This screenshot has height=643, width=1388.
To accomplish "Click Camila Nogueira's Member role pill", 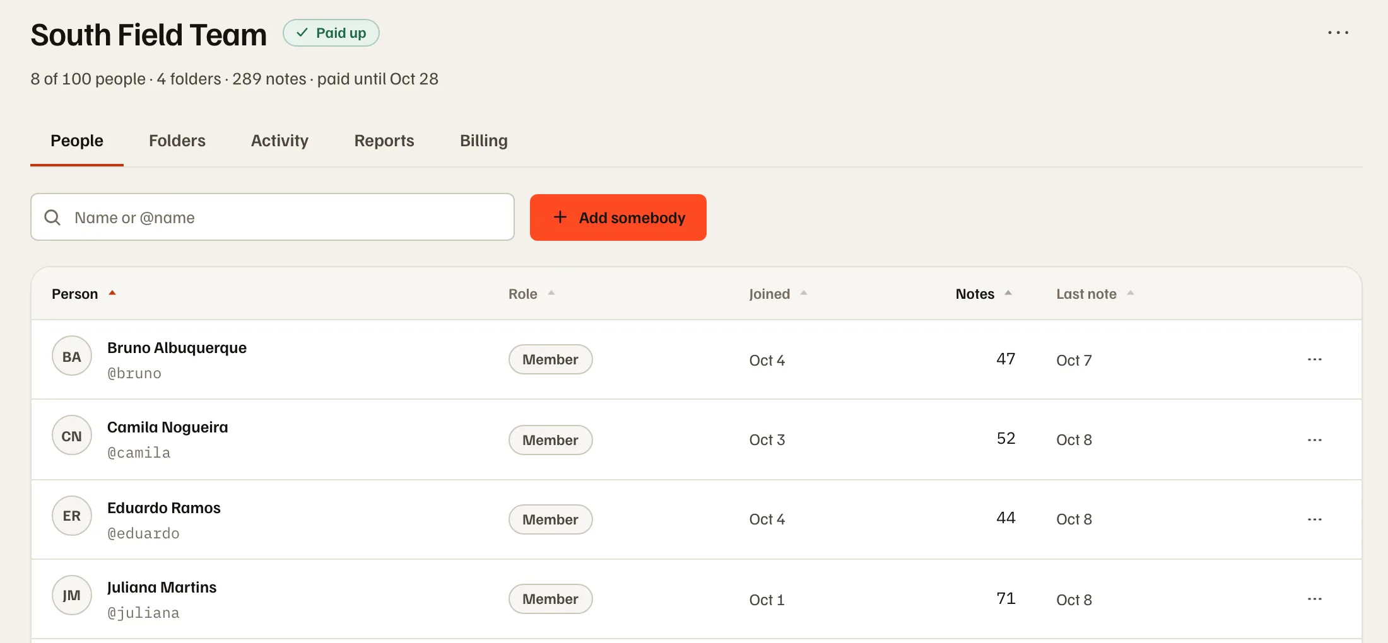I will pyautogui.click(x=550, y=440).
